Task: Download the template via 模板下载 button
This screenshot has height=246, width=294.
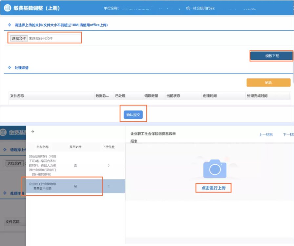Action: (x=272, y=56)
